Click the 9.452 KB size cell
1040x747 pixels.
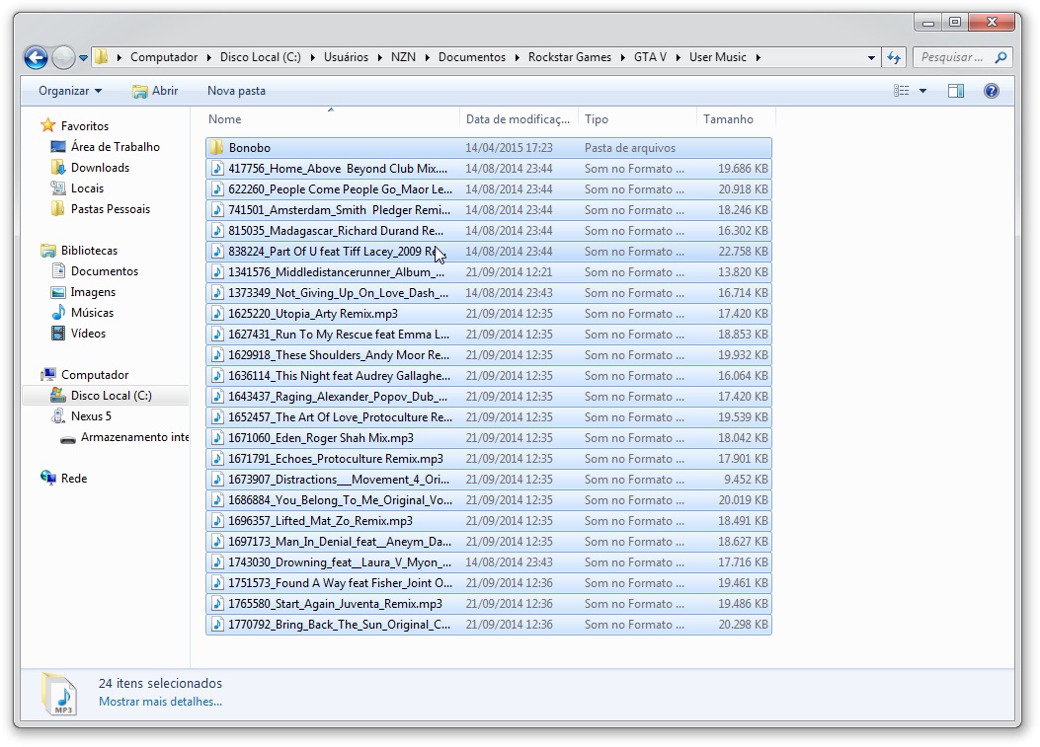point(746,480)
